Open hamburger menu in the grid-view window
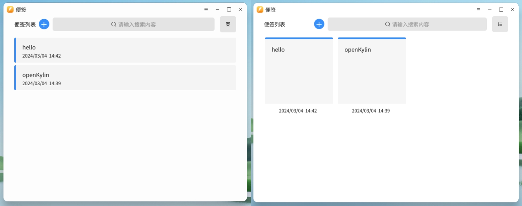Viewport: 522px width, 206px height. (x=478, y=10)
